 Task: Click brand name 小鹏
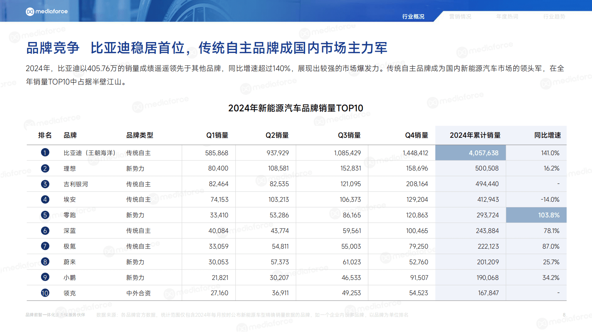pyautogui.click(x=70, y=278)
